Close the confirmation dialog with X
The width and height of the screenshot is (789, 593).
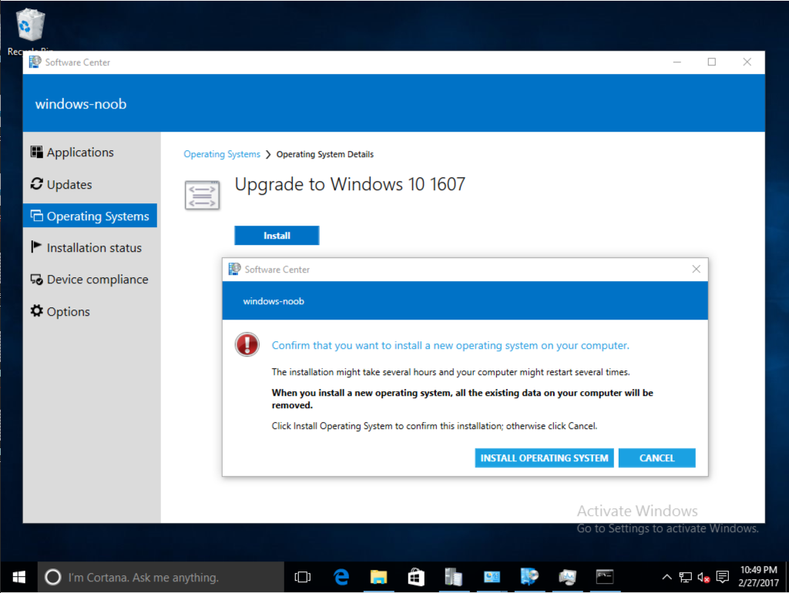click(696, 269)
